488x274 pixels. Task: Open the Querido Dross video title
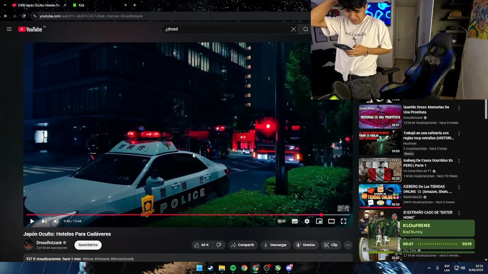tap(426, 110)
